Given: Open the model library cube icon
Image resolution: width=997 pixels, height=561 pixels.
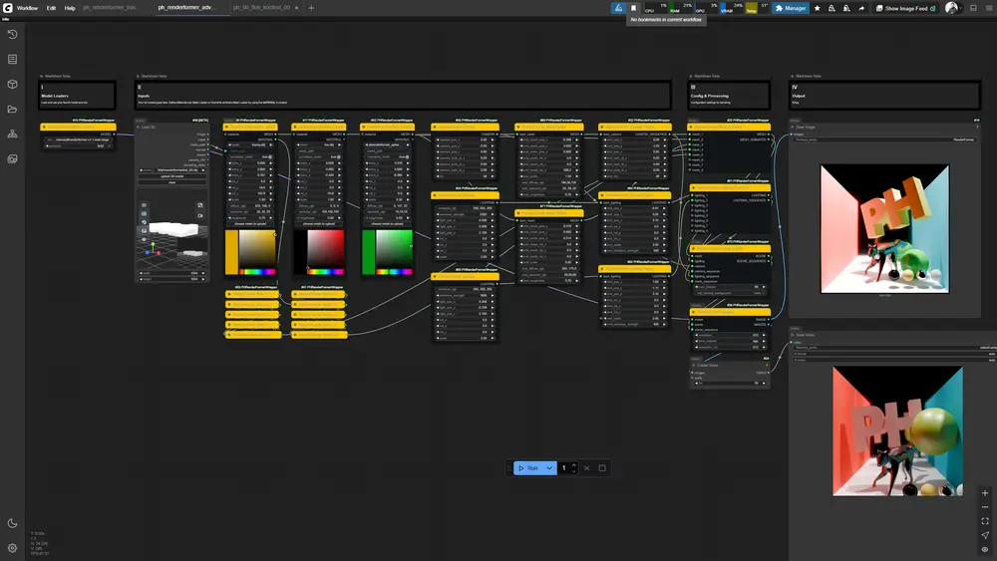Looking at the screenshot, I should [x=12, y=84].
